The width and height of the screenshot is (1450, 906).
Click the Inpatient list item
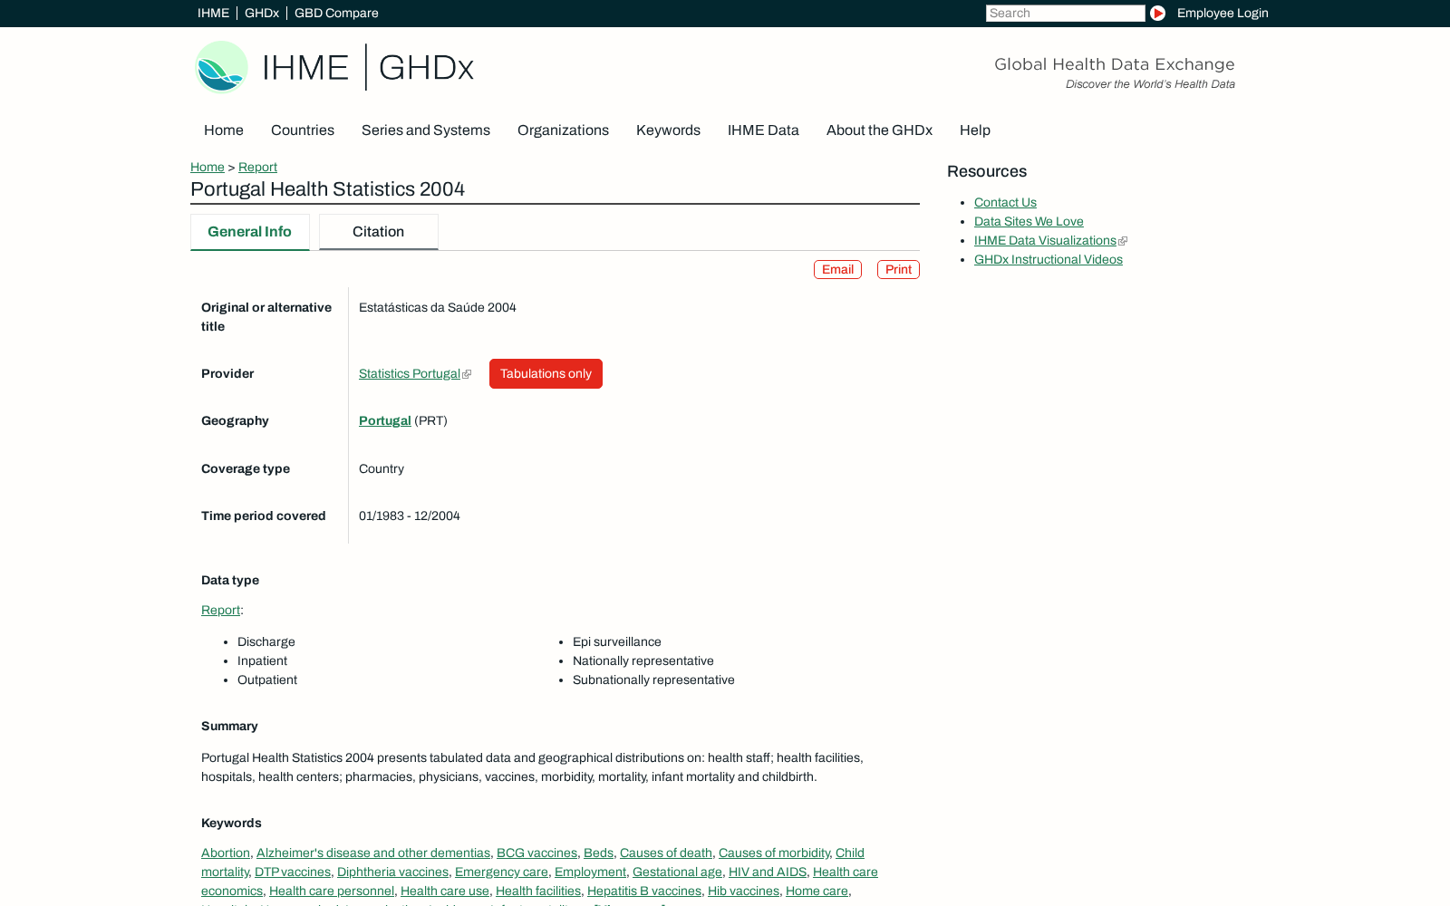pyautogui.click(x=262, y=661)
